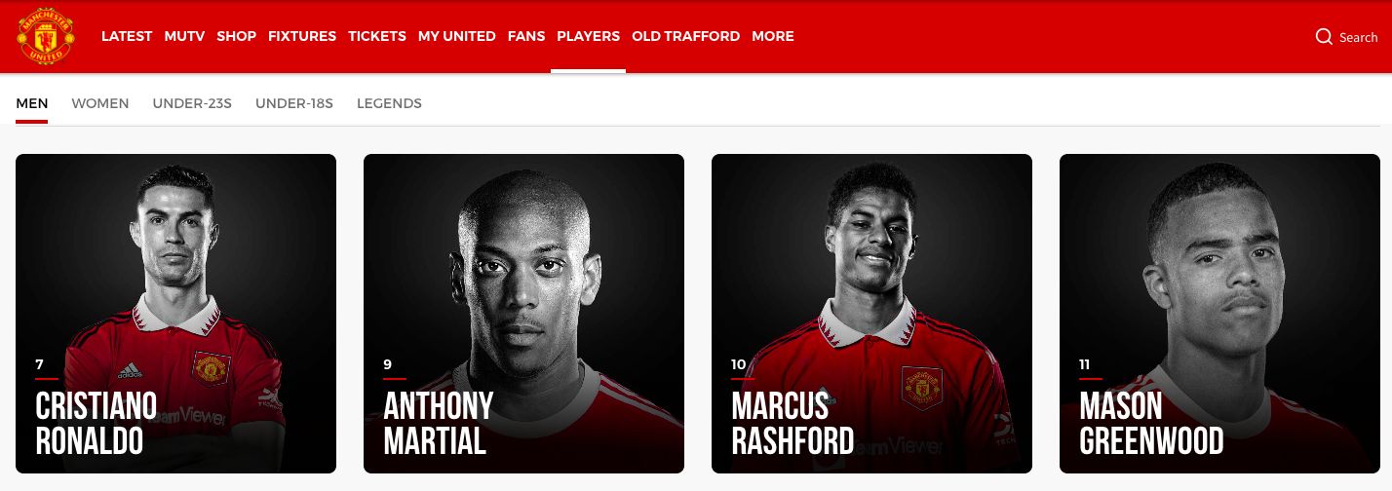Open the LEGENDS tab
Viewport: 1392px width, 491px height.
point(389,103)
